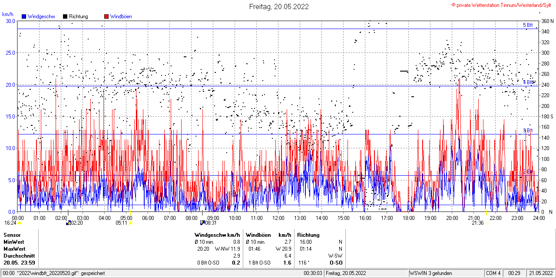Click the '0 Bft O-SO' wind speed entry
Image resolution: width=556 pixels, height=278 pixels.
(208, 263)
